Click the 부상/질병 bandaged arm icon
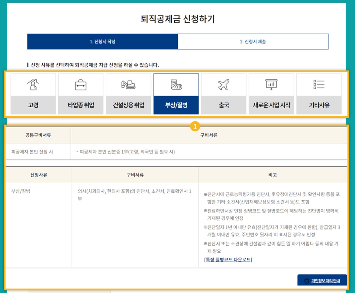Image resolution: width=355 pixels, height=293 pixels. pos(176,85)
